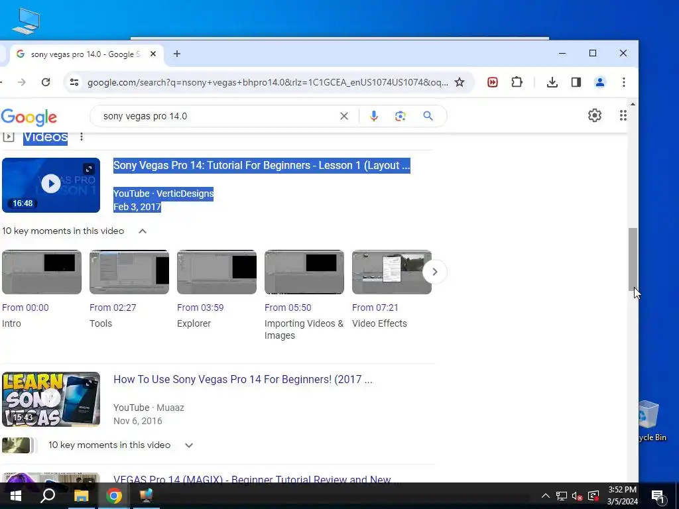This screenshot has height=509, width=679.
Task: Open the Intro key moment thumbnail
Action: pyautogui.click(x=42, y=272)
